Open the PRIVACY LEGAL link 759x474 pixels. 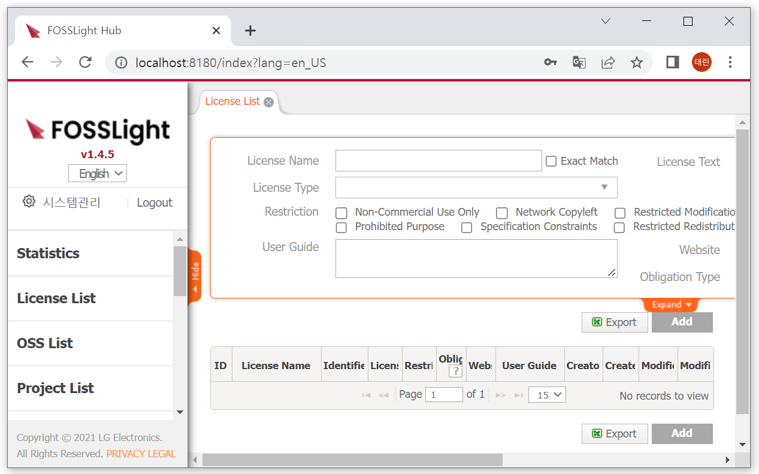(141, 454)
